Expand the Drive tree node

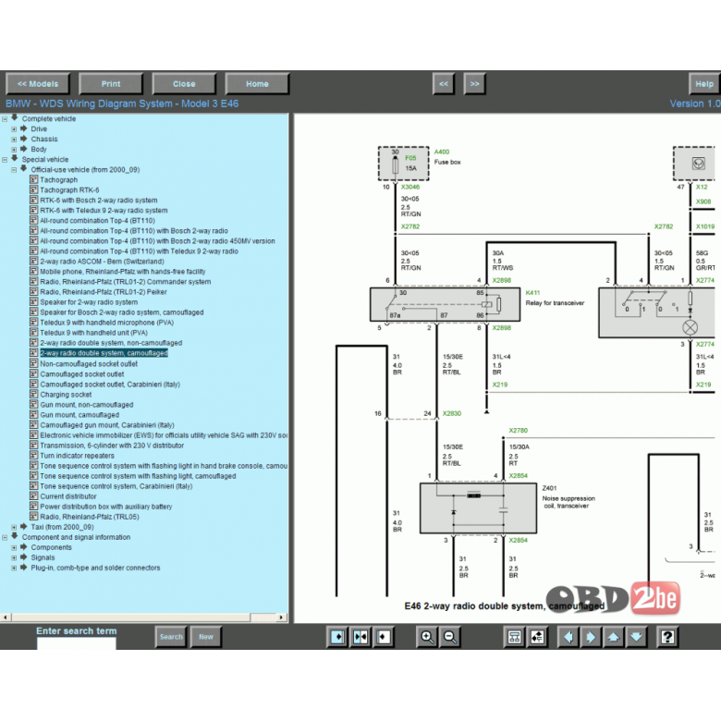tap(14, 129)
